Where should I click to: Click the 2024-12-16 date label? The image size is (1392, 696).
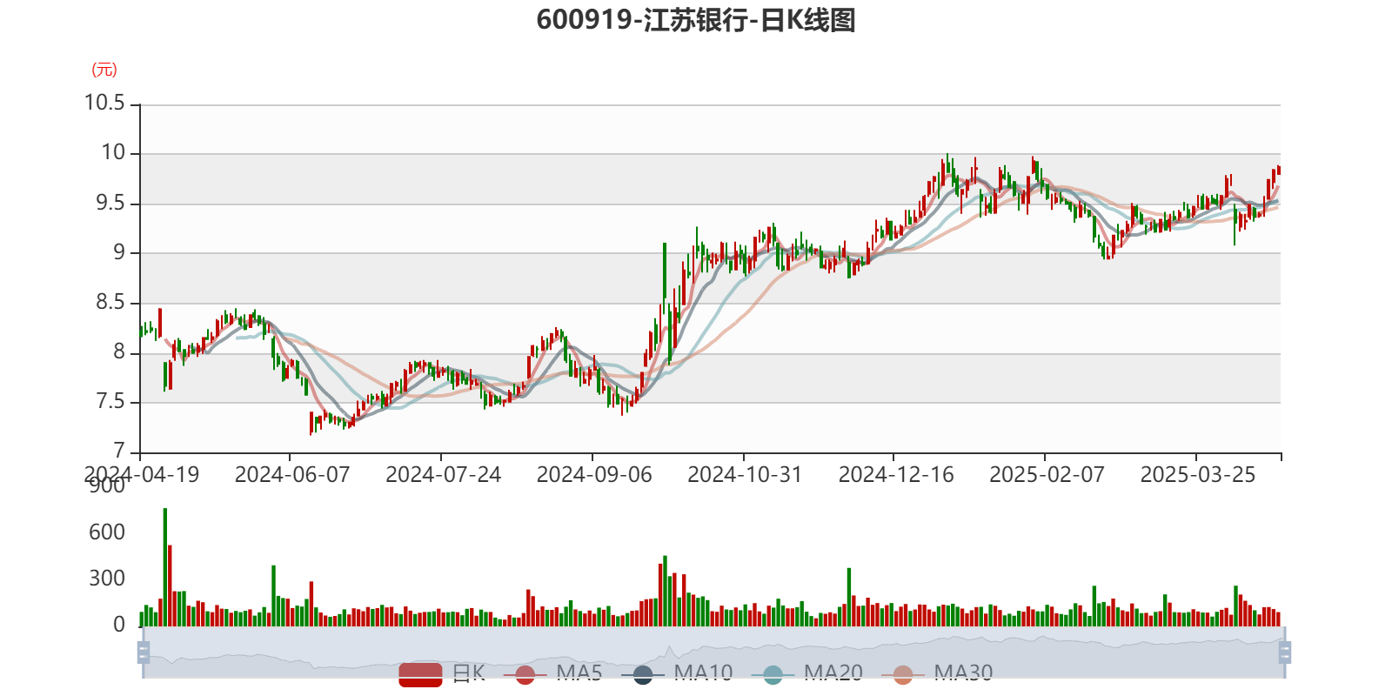[x=896, y=474]
